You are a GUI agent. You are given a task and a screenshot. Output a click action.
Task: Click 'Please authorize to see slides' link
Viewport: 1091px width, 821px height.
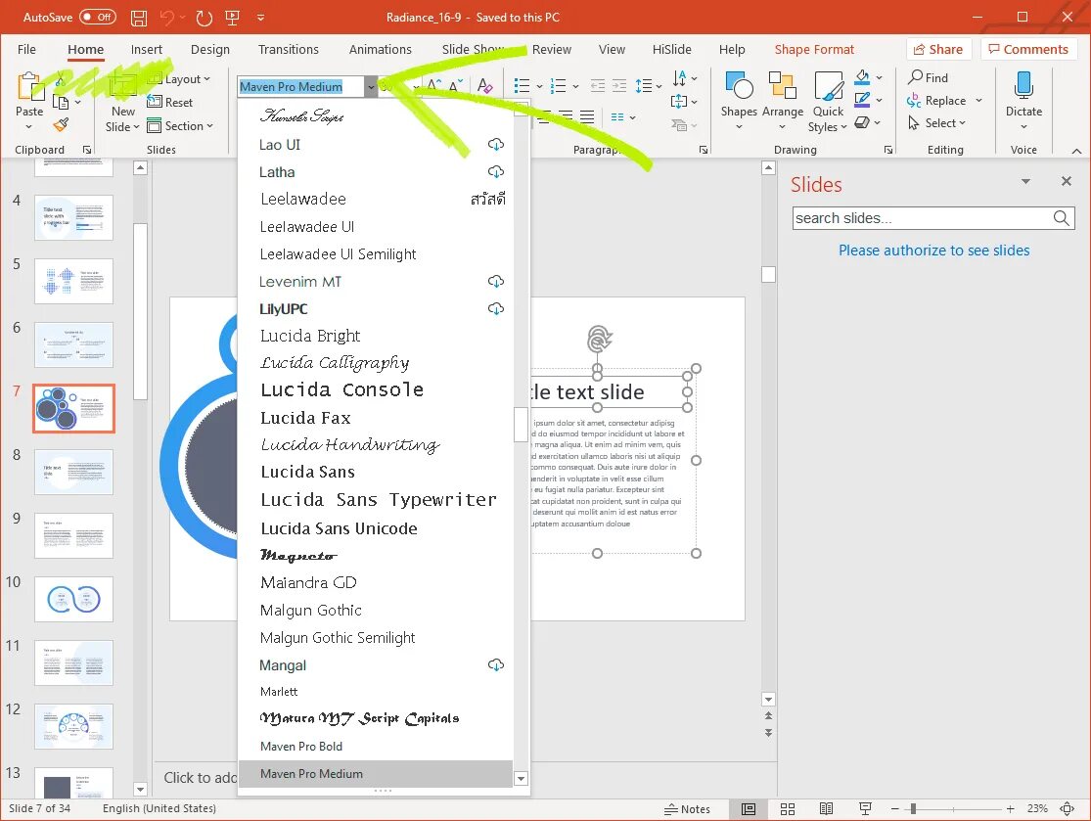(x=933, y=251)
